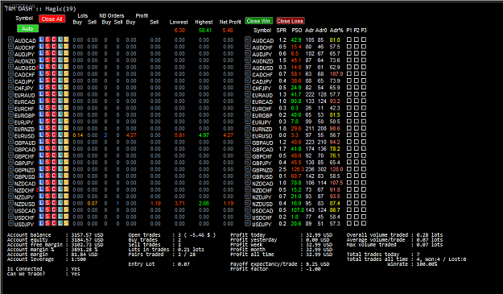The height and width of the screenshot is (294, 503).
Task: Click the TRM DASH Magic(19) title
Action: [x=40, y=9]
